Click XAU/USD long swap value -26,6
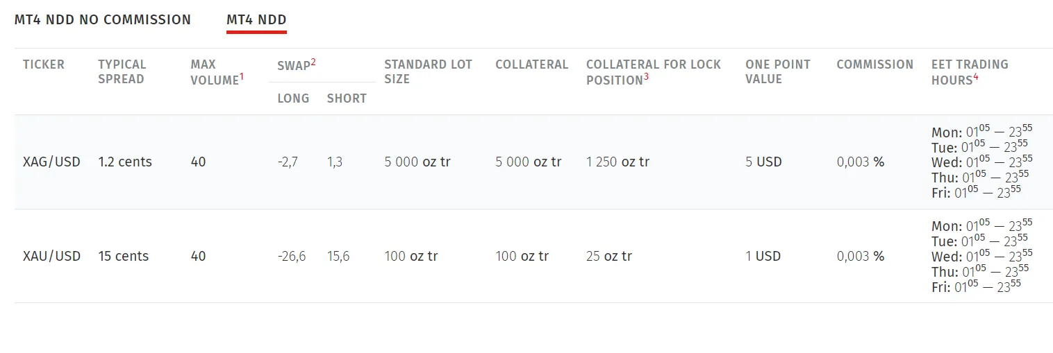This screenshot has width=1053, height=353. point(292,257)
